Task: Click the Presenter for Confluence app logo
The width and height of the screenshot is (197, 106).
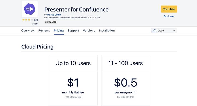Action: coord(30,9)
